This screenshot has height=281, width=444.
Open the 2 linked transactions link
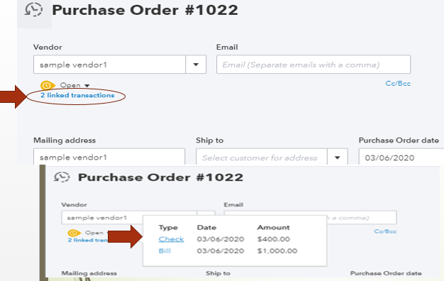pyautogui.click(x=77, y=95)
